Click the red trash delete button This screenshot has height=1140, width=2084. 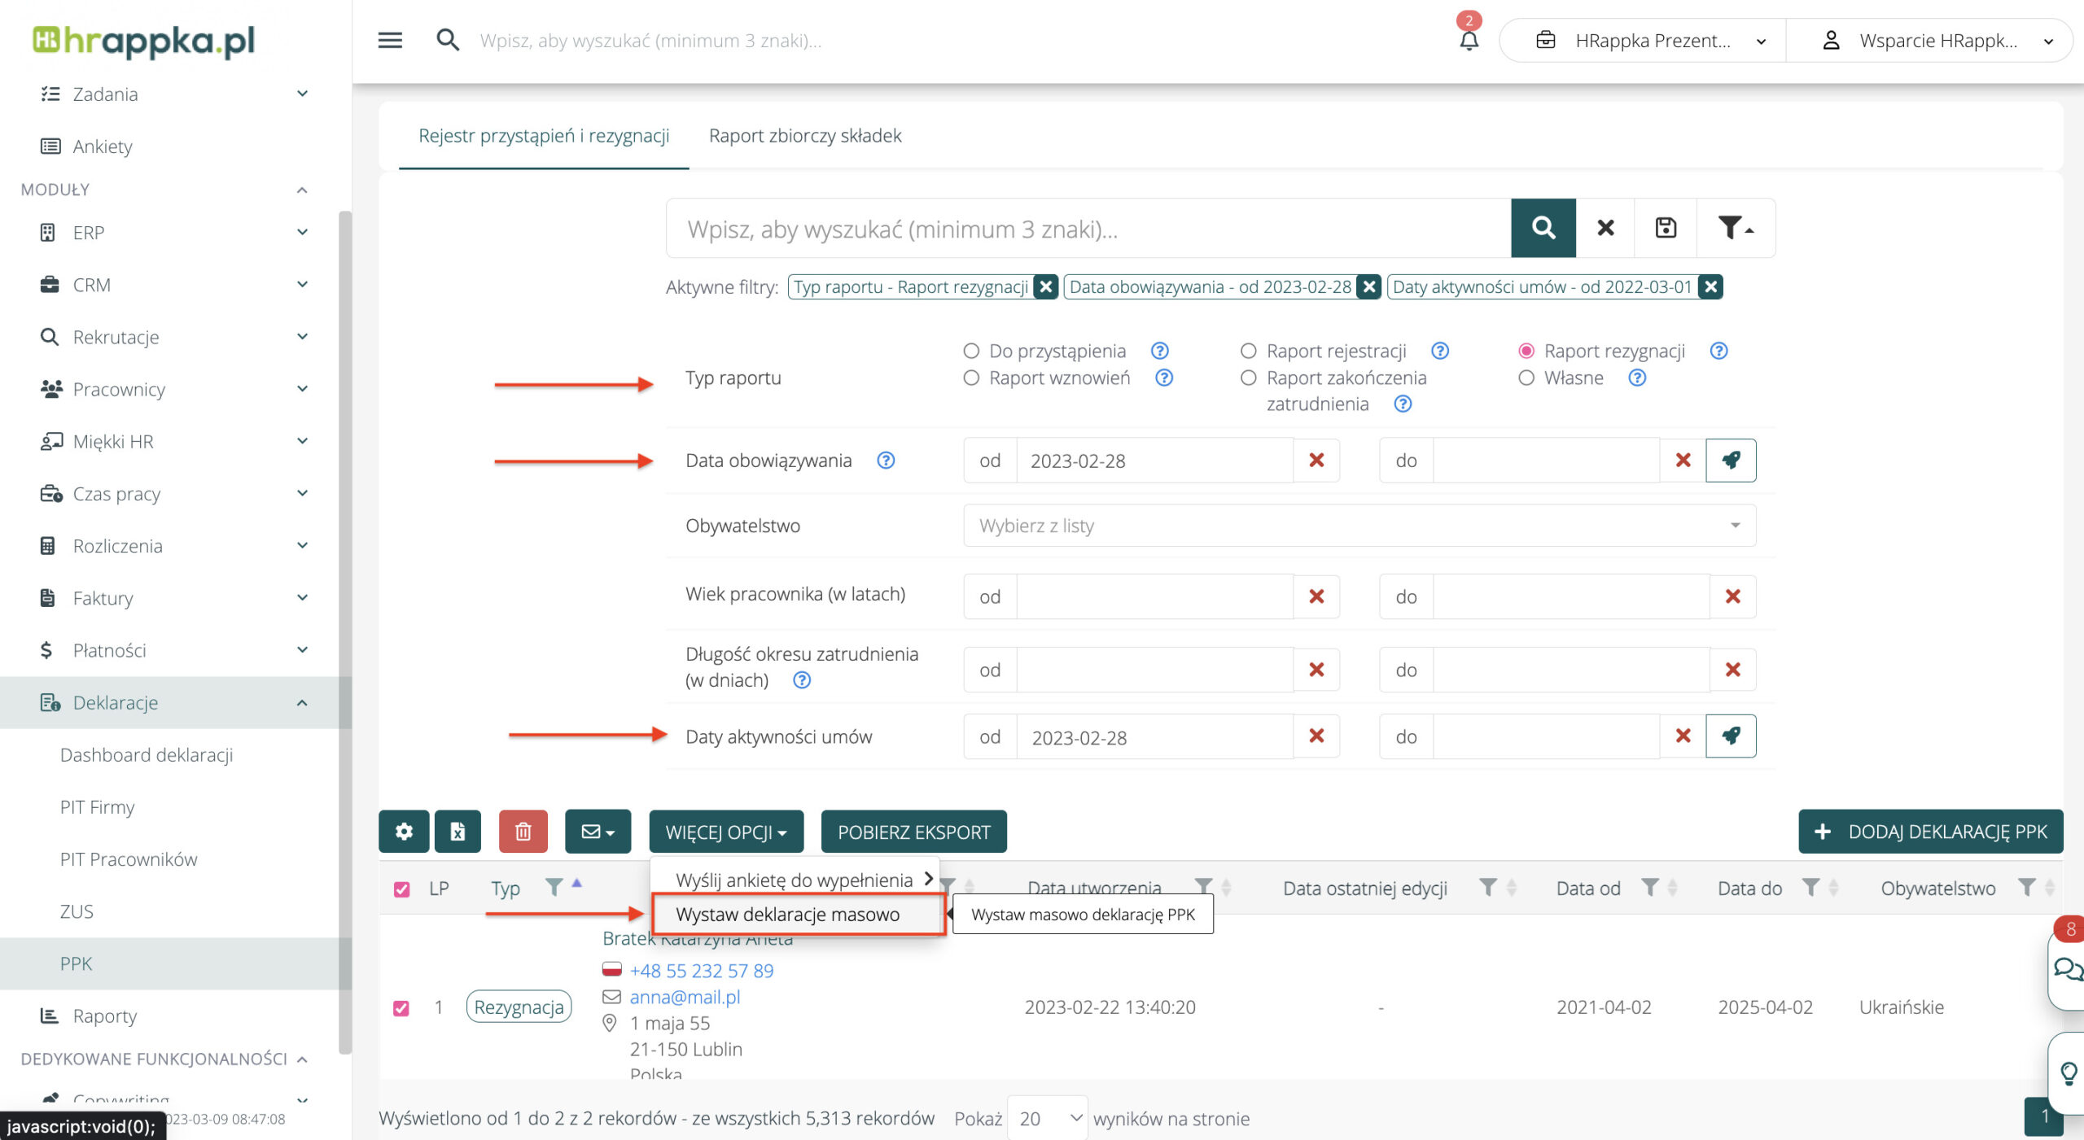[523, 832]
